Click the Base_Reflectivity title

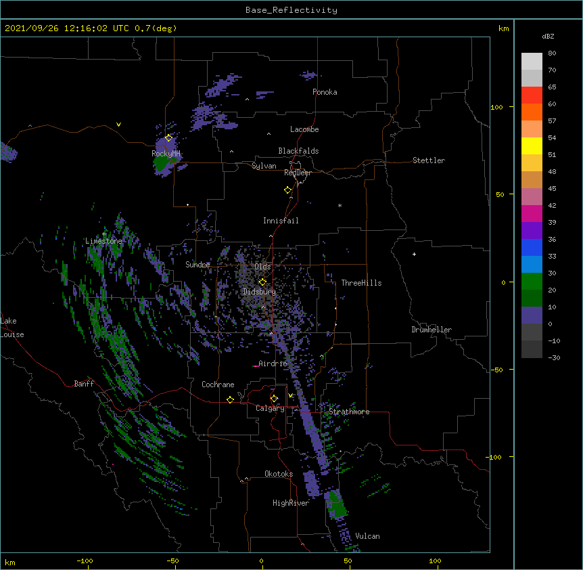[291, 10]
